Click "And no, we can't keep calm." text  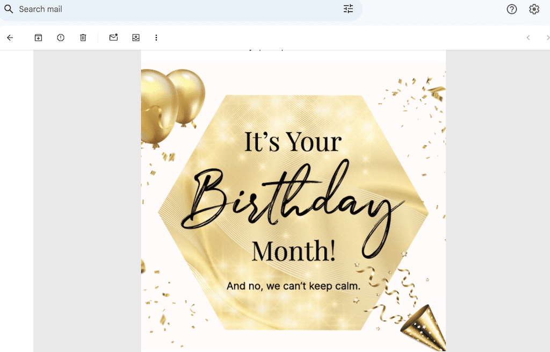click(293, 286)
